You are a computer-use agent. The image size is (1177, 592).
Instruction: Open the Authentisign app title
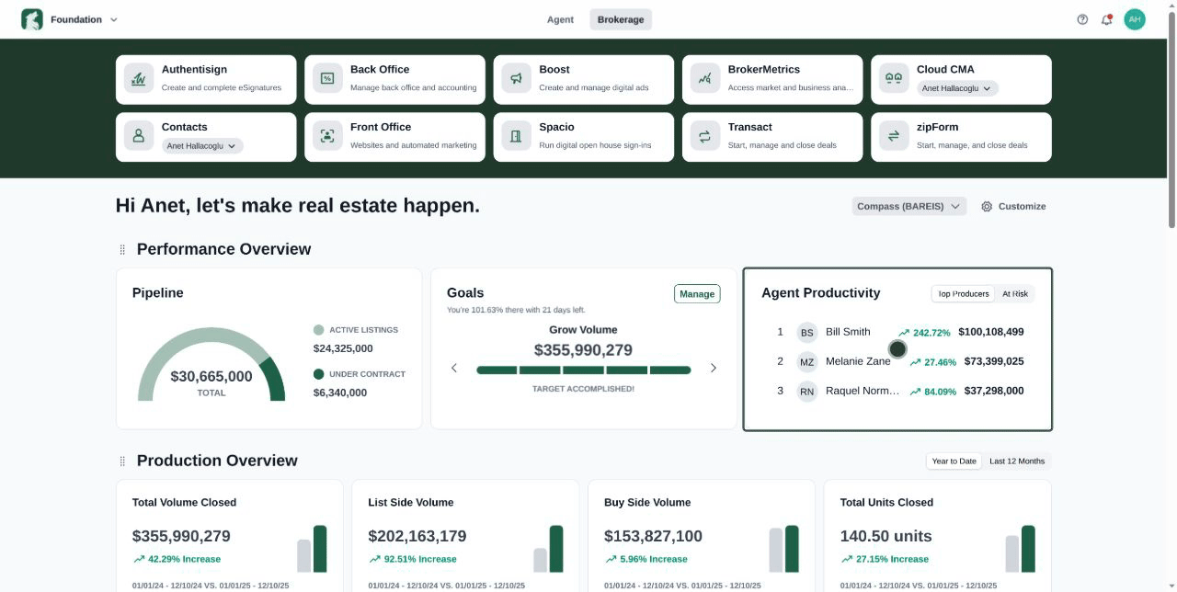pos(194,69)
